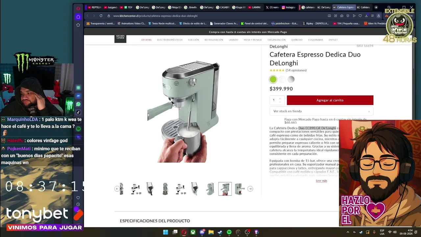
Task: Open the Opera menu logo button
Action: coord(78,9)
